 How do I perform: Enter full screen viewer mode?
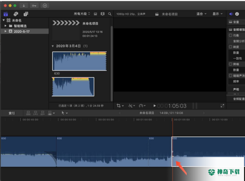(222, 106)
